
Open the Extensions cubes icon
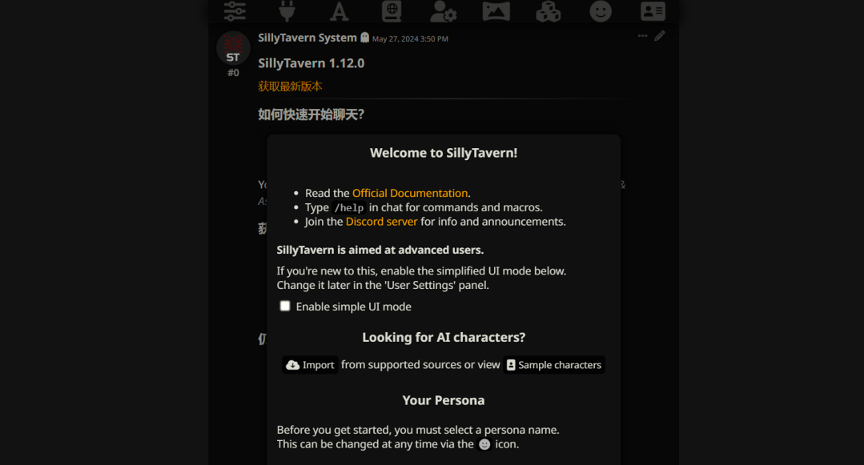tap(549, 11)
